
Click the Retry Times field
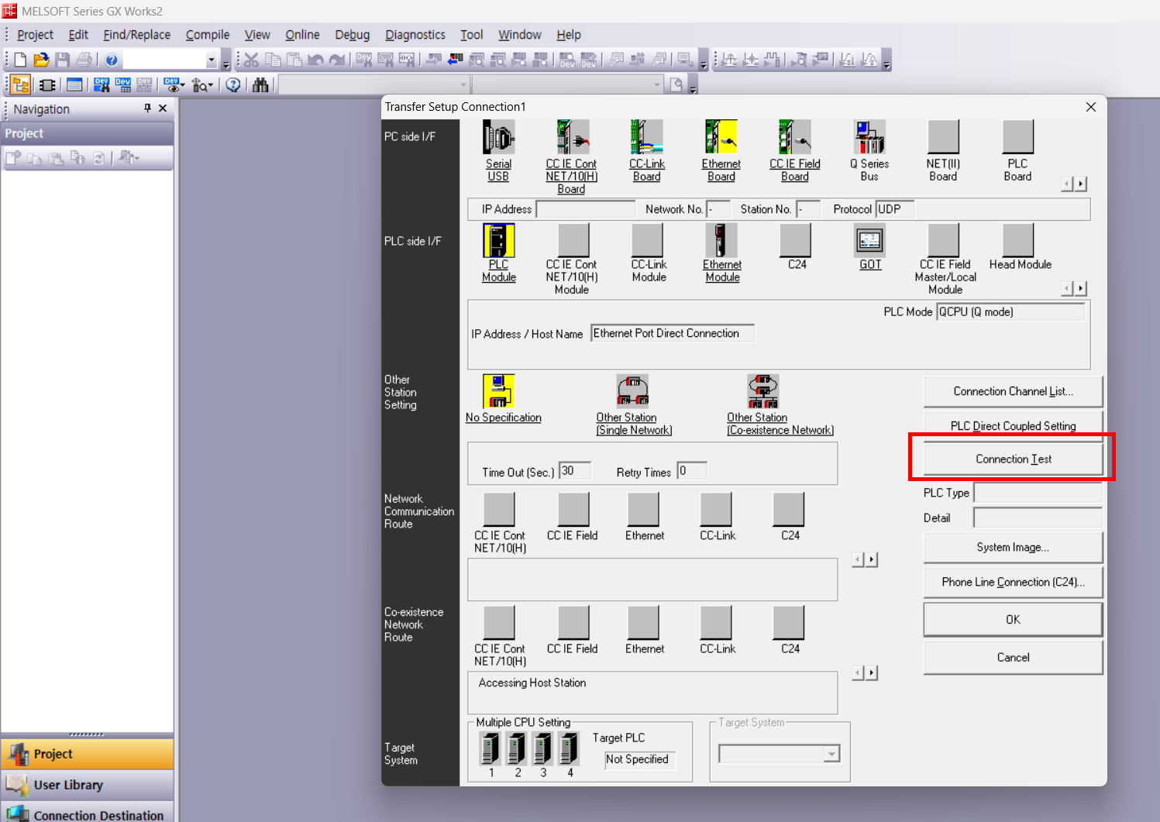[x=692, y=471]
